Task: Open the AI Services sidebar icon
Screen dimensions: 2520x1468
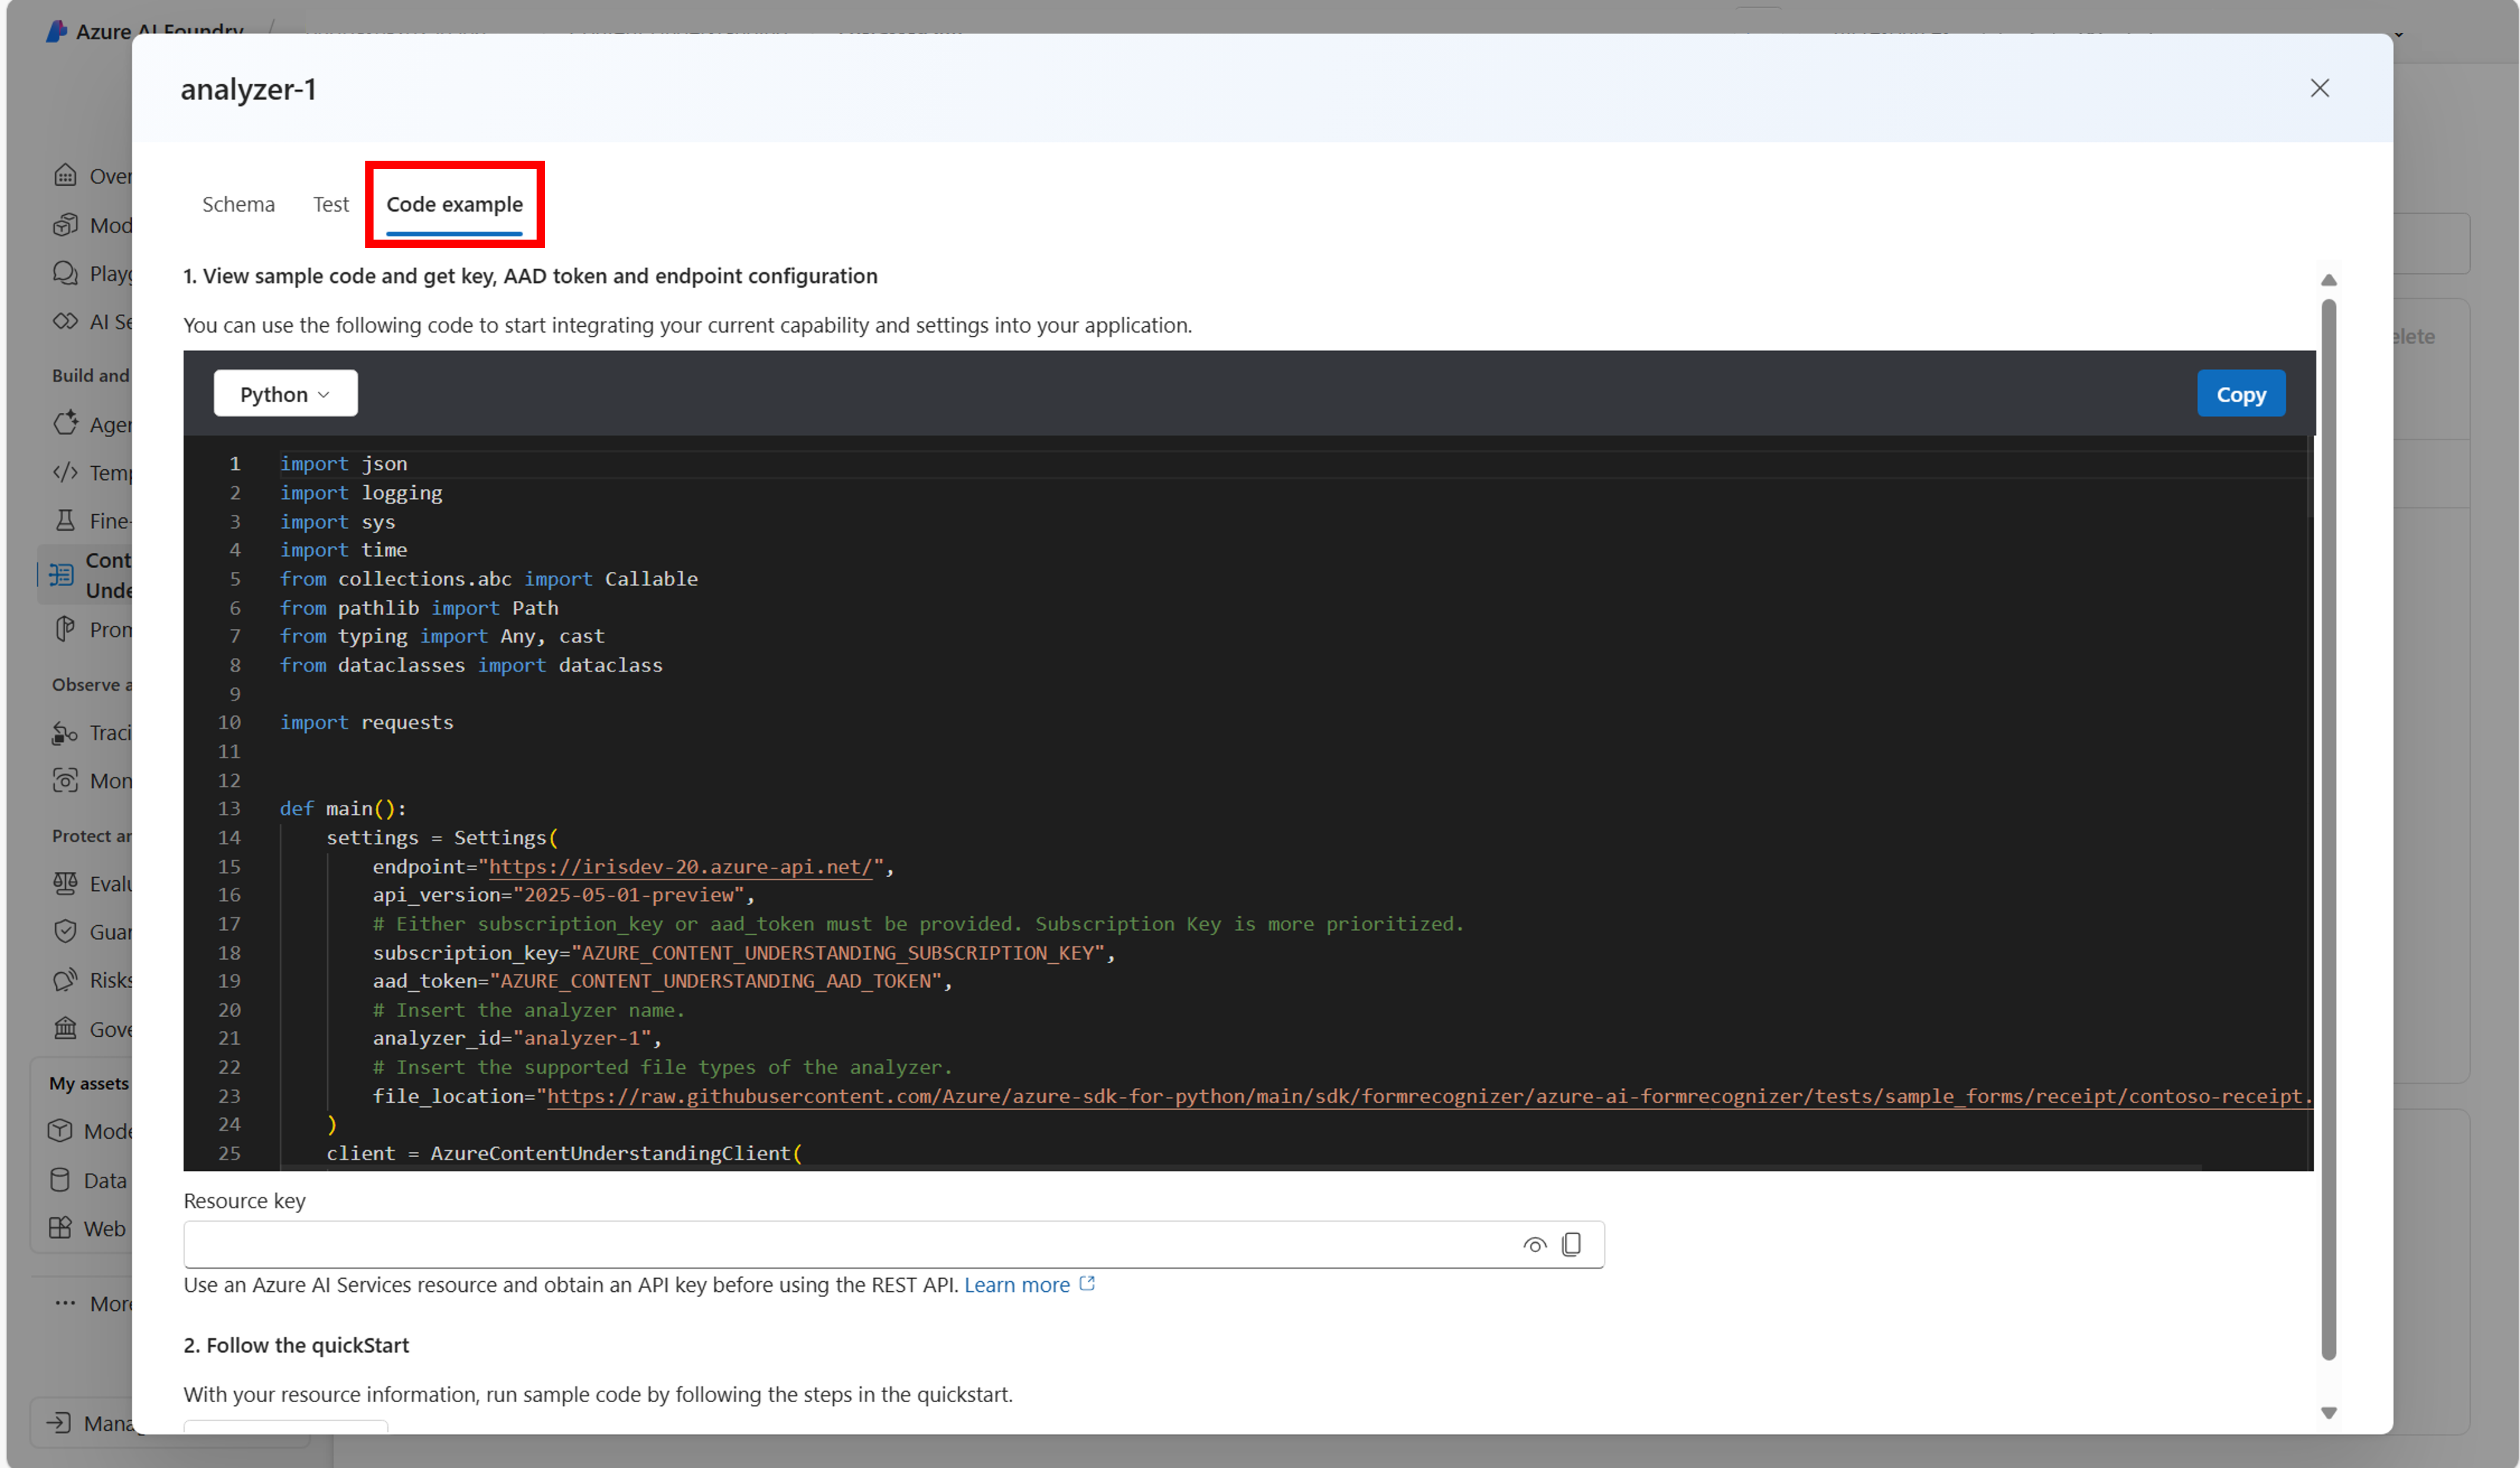Action: point(65,321)
